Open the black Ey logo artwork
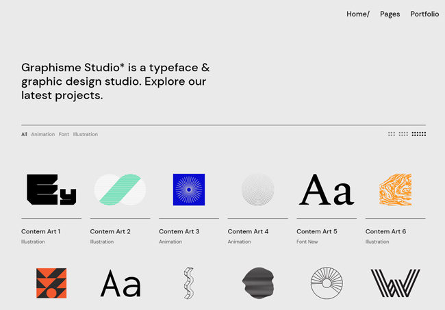445x310 pixels. click(51, 190)
